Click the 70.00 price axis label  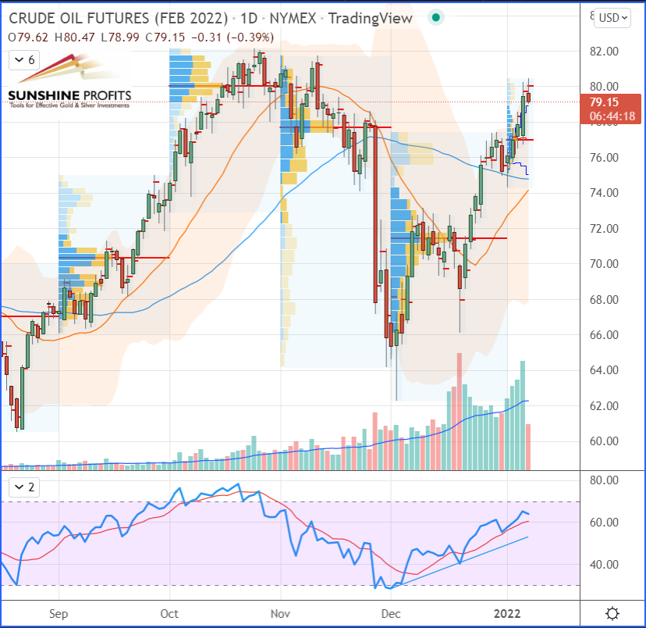604,263
